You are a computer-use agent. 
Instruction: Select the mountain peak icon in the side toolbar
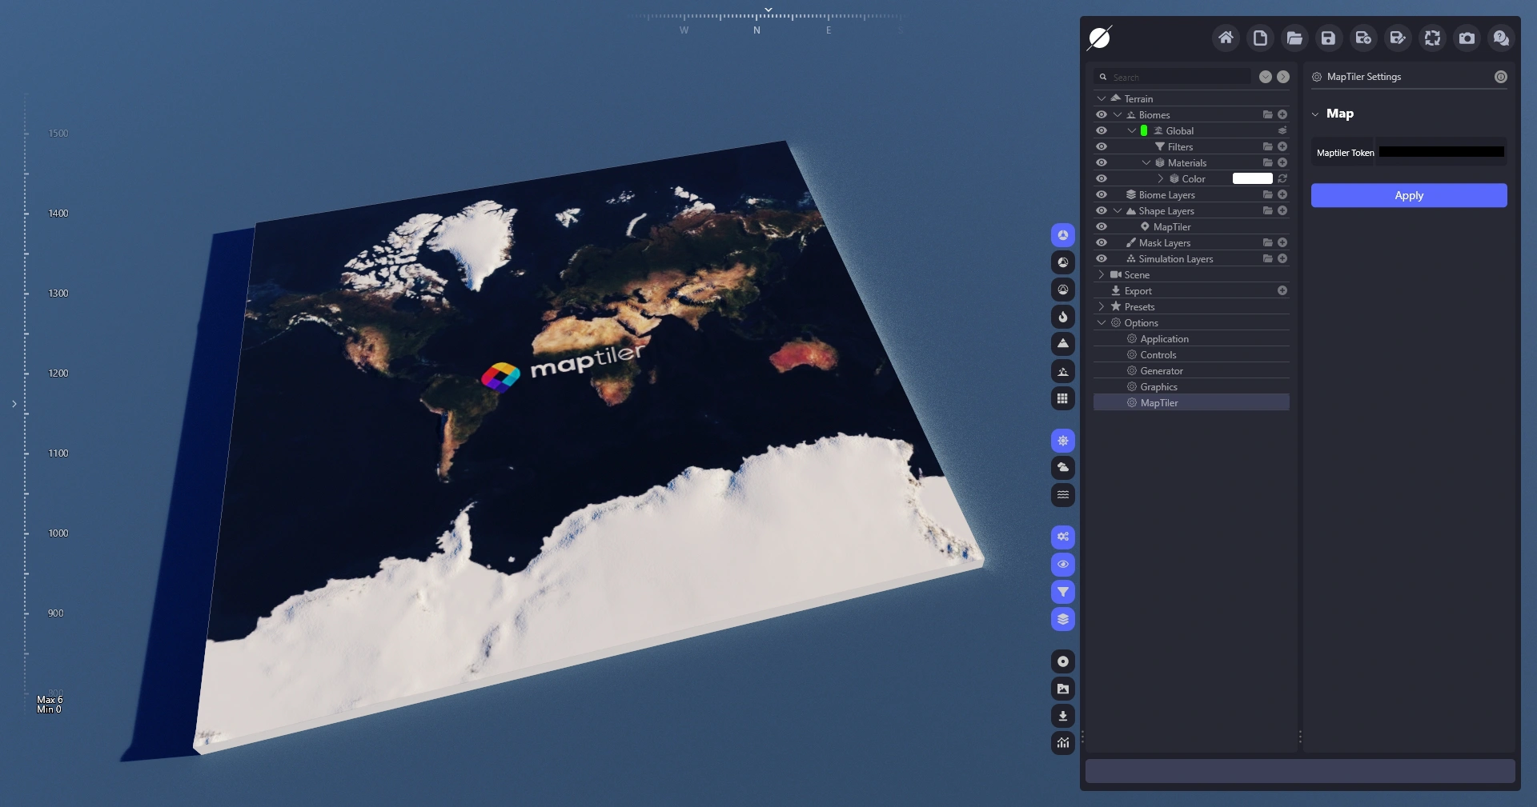[x=1063, y=344]
